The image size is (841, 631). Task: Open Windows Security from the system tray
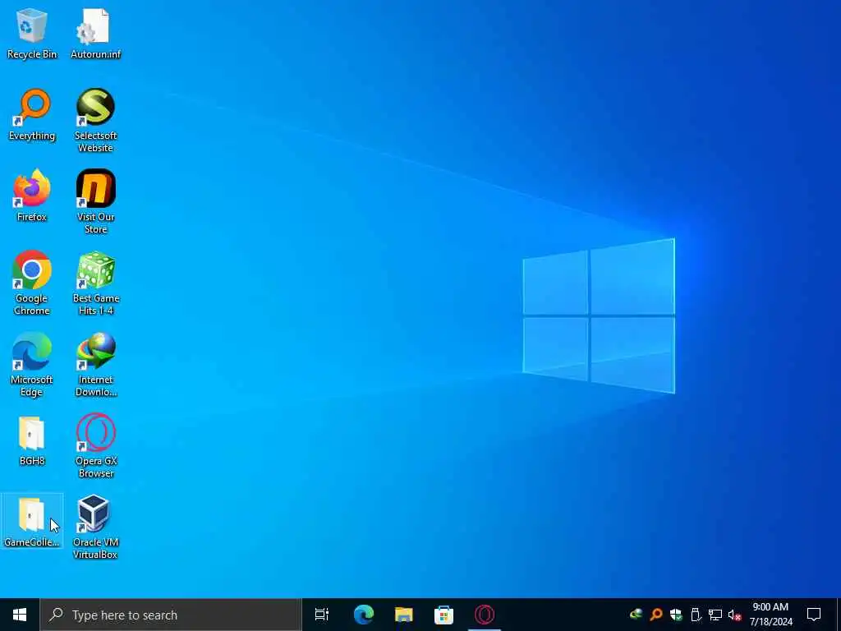tap(676, 615)
